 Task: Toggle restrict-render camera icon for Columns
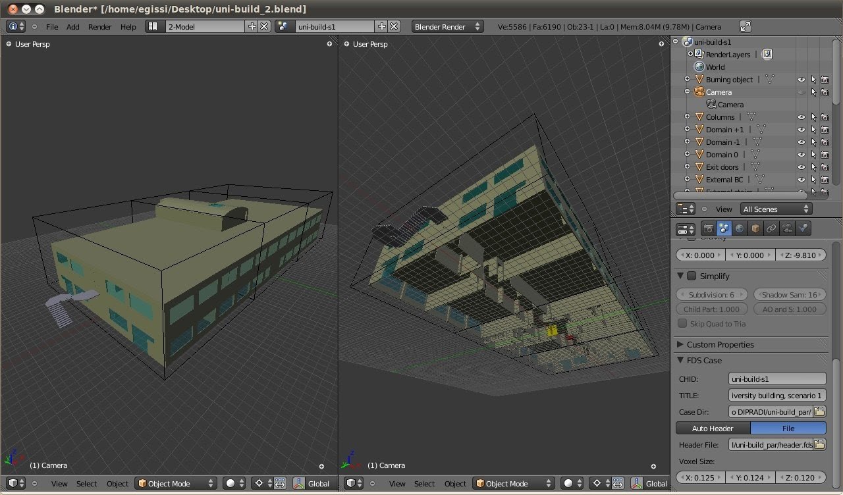[x=825, y=117]
